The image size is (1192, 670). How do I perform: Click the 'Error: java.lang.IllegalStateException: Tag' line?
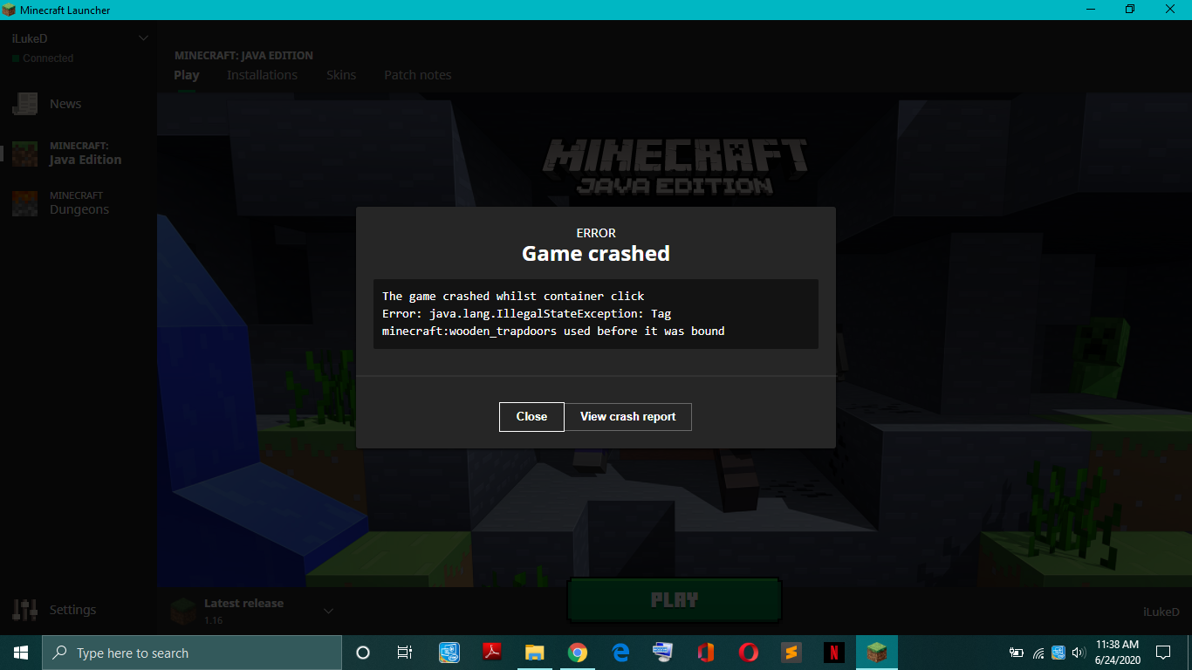(x=526, y=314)
